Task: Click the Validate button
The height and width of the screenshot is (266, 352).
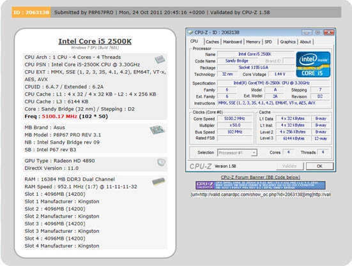Action: [x=289, y=166]
